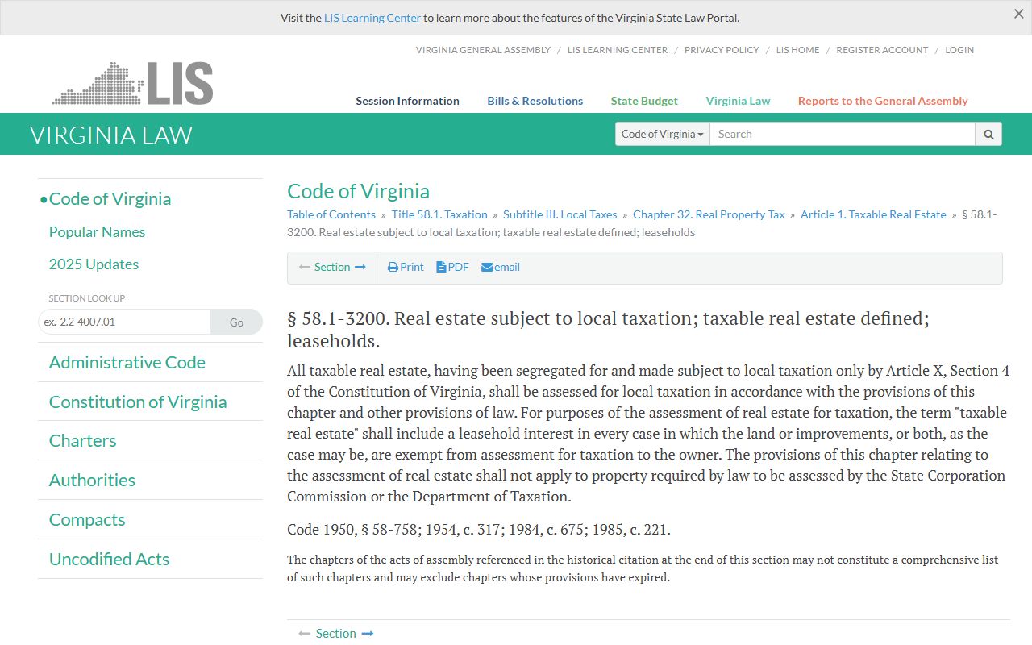Open Charters in sidebar
Viewport: 1032px width, 645px height.
[82, 441]
